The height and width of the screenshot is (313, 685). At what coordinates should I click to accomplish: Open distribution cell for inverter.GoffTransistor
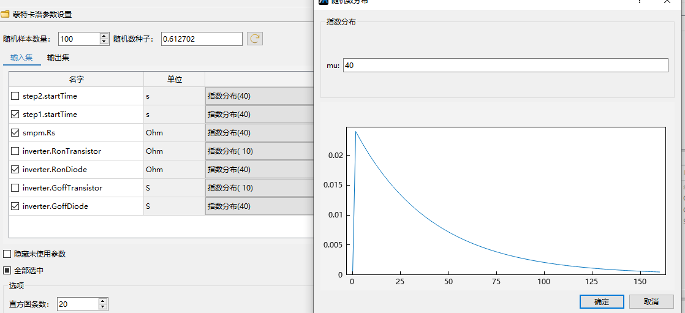[x=260, y=187]
